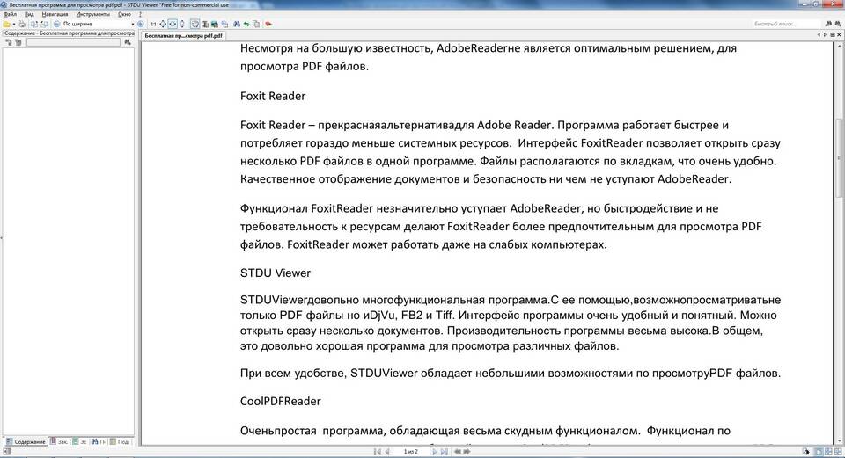Go back in view history

coord(457,452)
